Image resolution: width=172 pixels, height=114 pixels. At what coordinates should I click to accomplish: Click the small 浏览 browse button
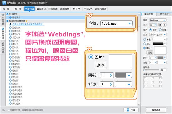tap(150, 53)
